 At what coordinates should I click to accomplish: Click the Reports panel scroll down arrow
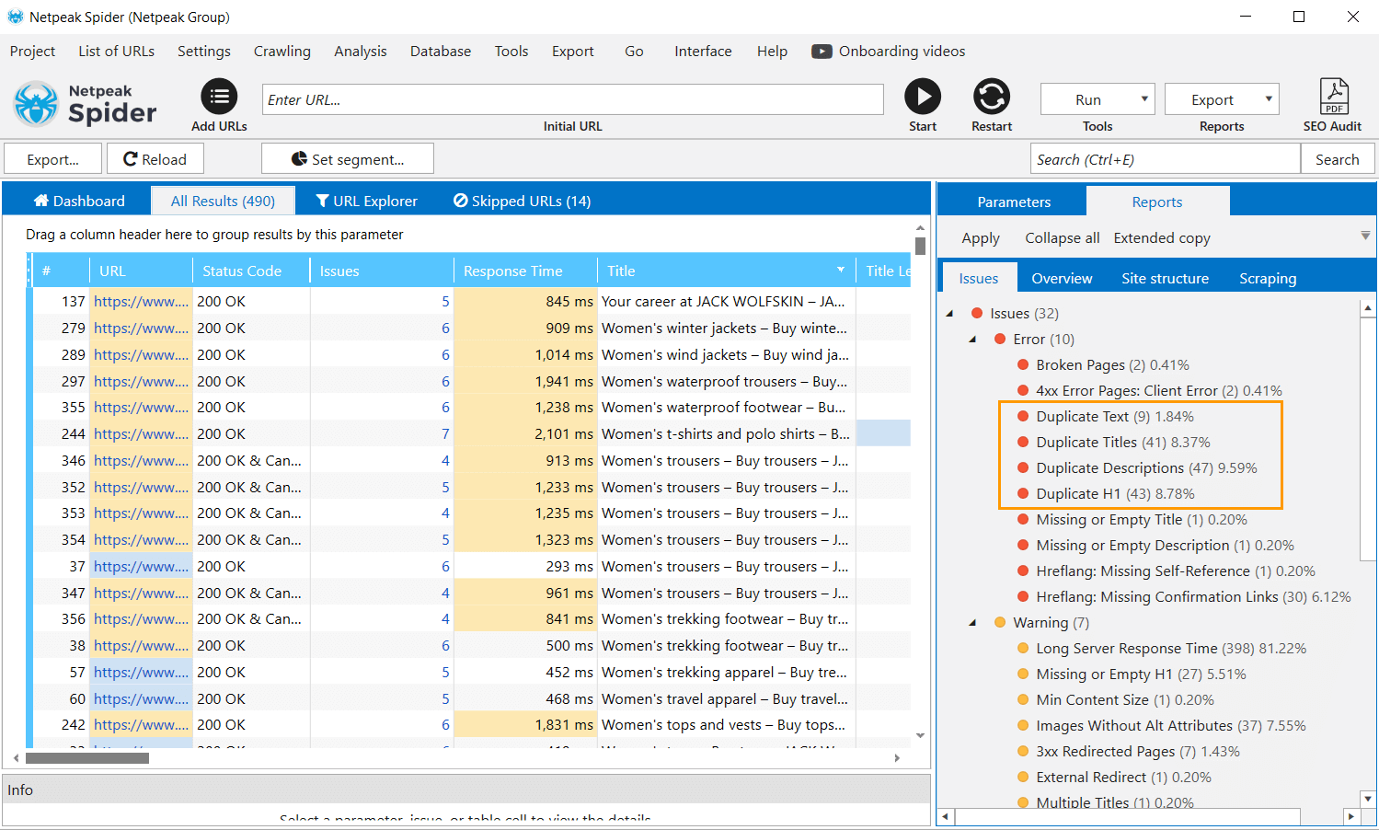1368,799
